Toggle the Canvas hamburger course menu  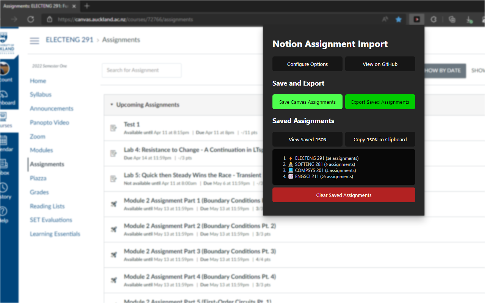point(34,41)
